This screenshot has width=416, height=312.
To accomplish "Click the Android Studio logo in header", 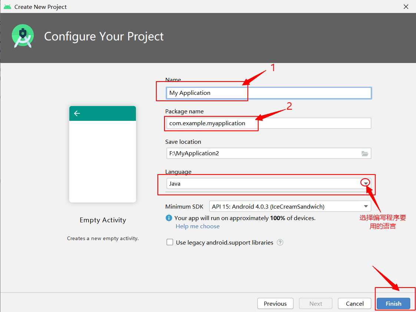I will 23,36.
